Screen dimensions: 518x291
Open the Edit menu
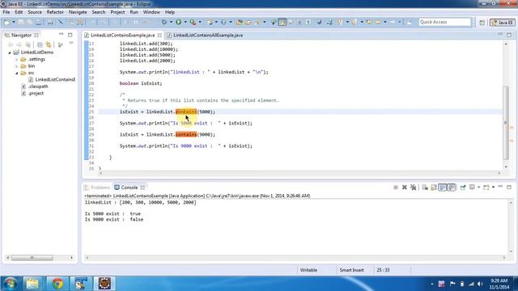pos(19,12)
